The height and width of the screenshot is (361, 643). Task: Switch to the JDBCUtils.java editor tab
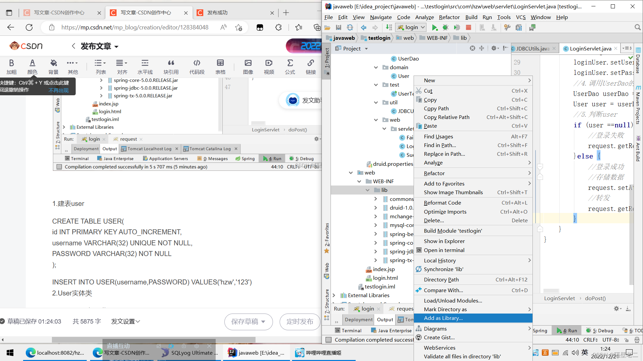532,48
